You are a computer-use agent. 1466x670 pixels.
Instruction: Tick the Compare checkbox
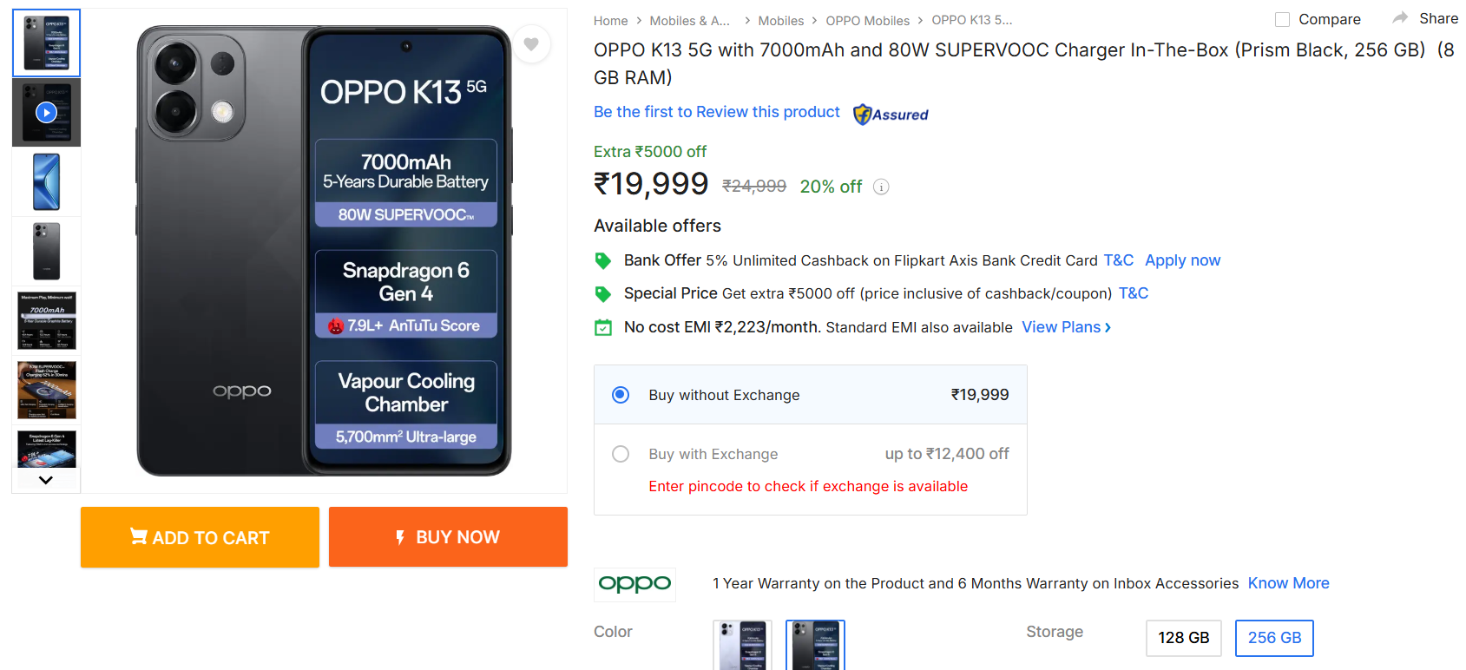1282,19
